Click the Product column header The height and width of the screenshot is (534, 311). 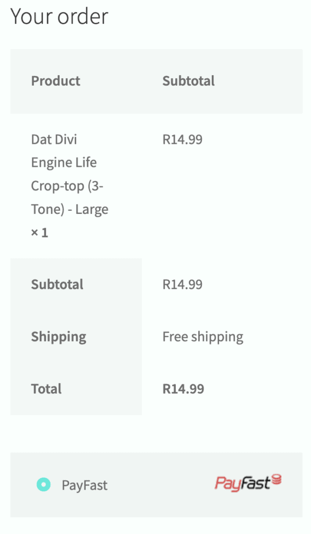coord(56,81)
